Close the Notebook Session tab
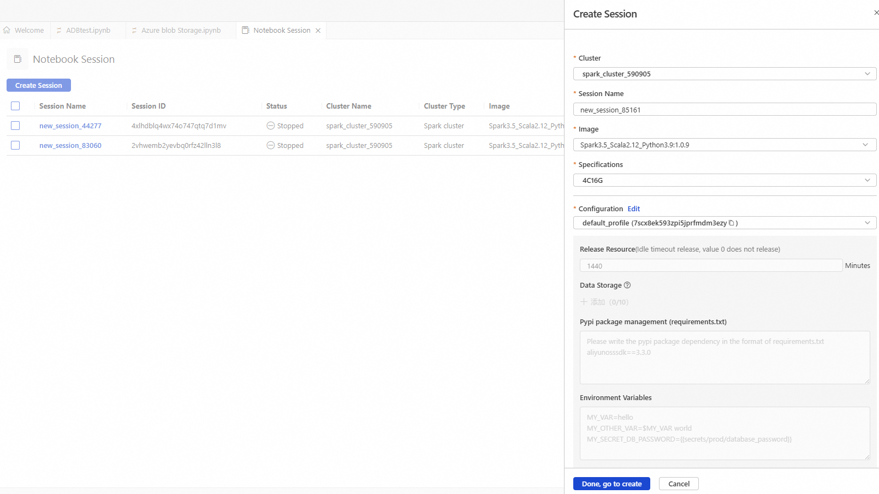Screen dimensions: 879x494 318,31
